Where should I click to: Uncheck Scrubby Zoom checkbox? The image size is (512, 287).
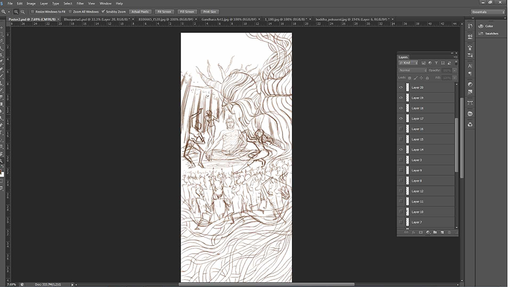tap(103, 11)
